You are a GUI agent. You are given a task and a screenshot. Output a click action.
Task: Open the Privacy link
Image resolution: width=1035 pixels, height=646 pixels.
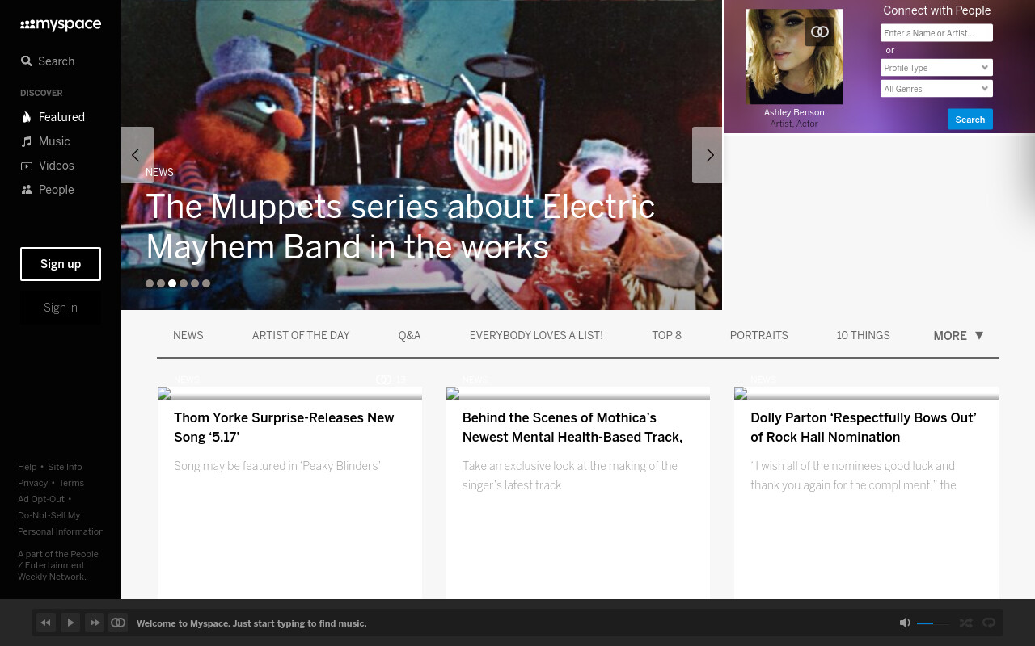click(x=33, y=483)
